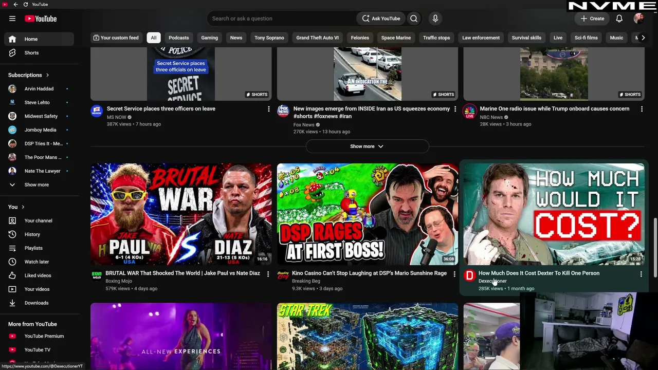
Task: Open options menu for Kino Casino video
Action: click(x=454, y=274)
